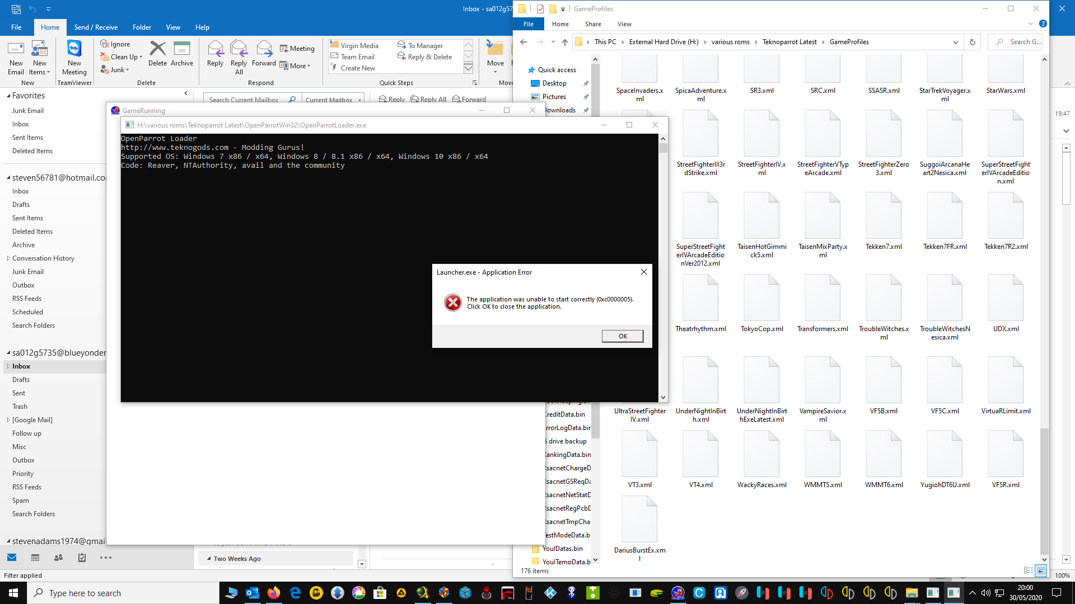Open the Clean Up dropdown
The image size is (1075, 604).
coord(121,57)
